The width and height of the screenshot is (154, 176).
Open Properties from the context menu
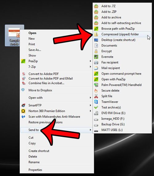click(57, 170)
